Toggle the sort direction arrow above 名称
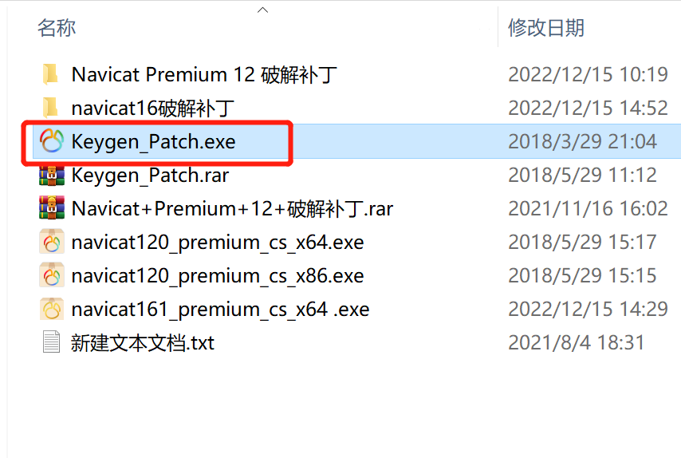This screenshot has width=681, height=458. [263, 10]
